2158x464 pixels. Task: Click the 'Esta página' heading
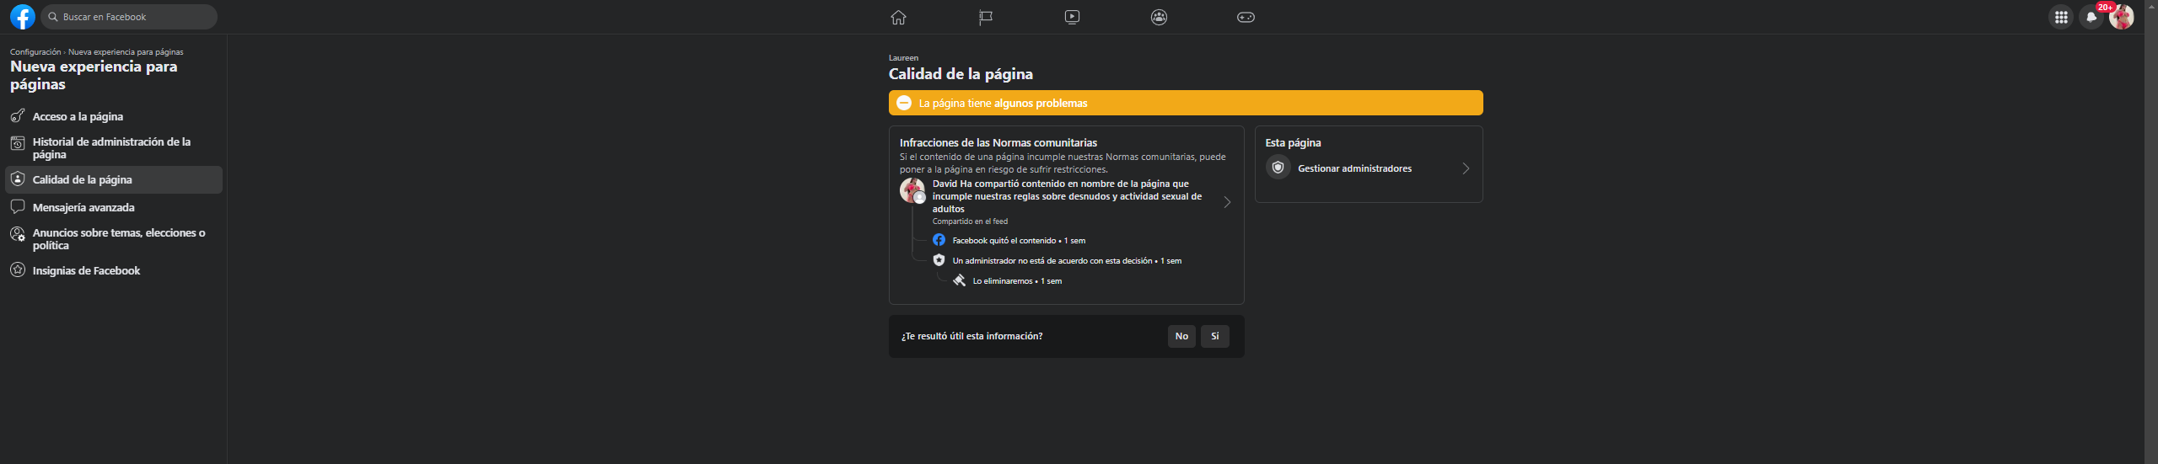point(1293,143)
